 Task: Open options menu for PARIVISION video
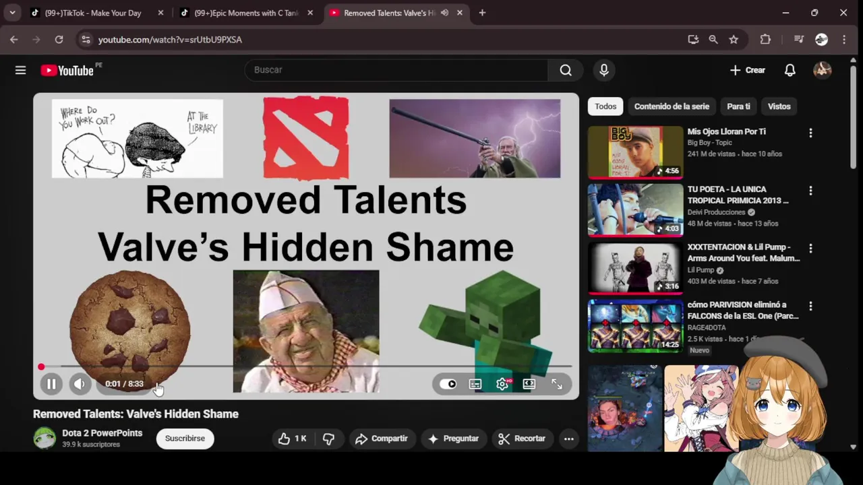[810, 306]
